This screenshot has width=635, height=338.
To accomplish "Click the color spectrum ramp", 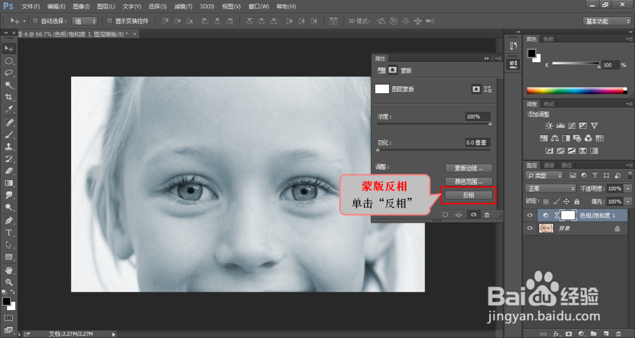I will click(577, 91).
